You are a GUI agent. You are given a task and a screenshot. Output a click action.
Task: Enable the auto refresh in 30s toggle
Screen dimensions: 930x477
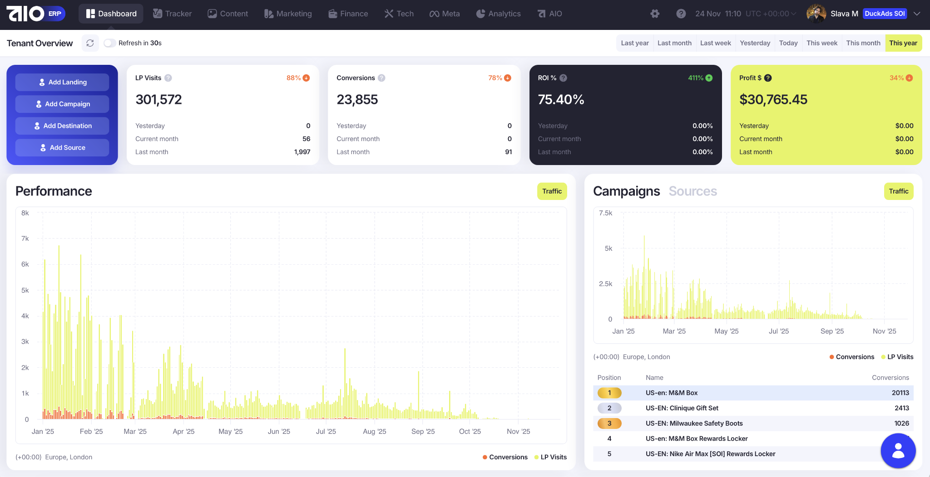[x=109, y=43]
